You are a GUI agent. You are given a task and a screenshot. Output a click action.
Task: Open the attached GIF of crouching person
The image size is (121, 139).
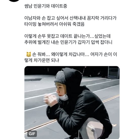point(72,102)
